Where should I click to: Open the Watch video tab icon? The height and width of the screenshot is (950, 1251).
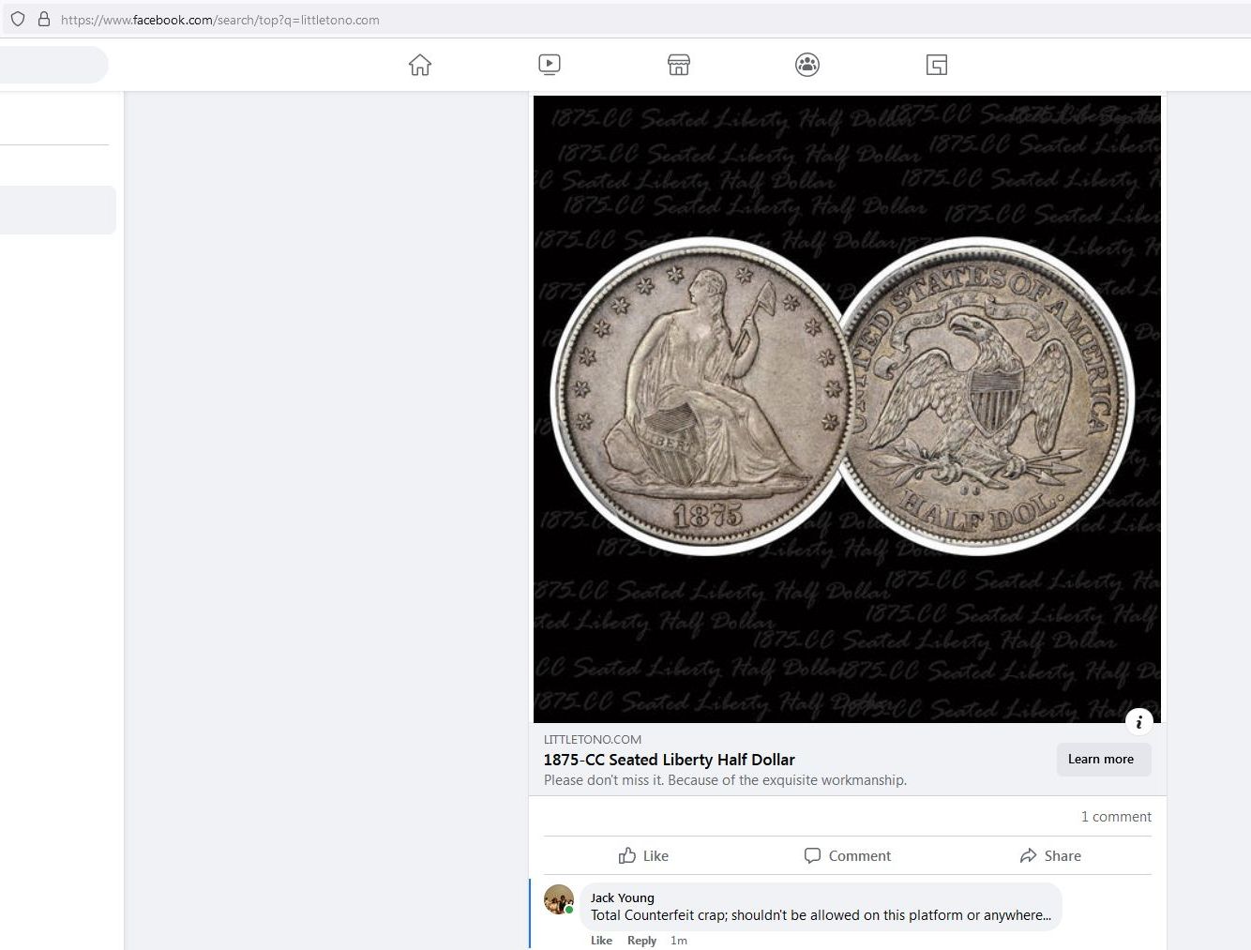(550, 65)
